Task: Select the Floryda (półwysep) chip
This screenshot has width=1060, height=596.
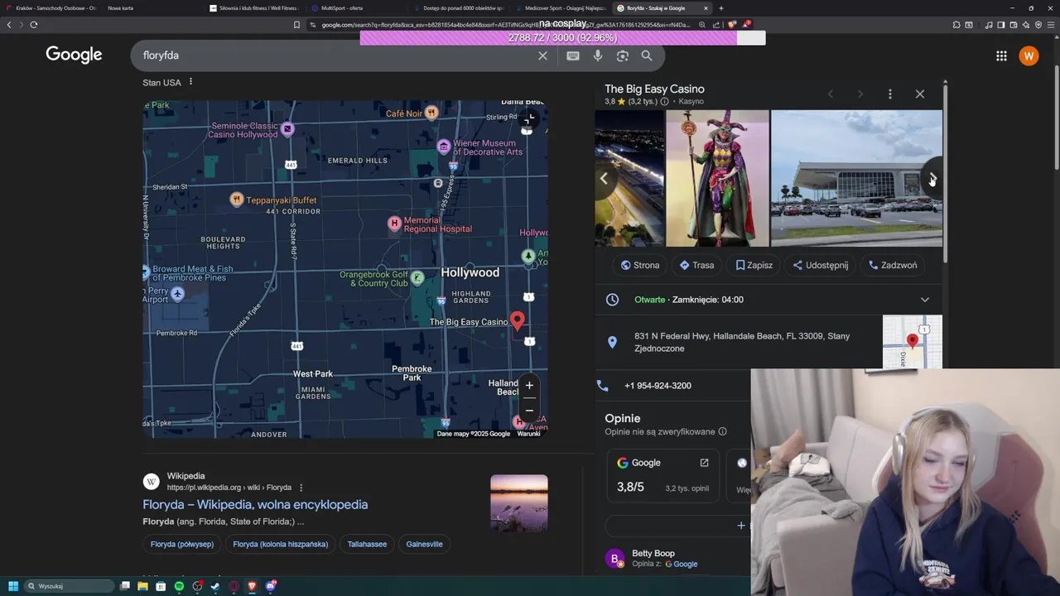Action: (x=182, y=544)
